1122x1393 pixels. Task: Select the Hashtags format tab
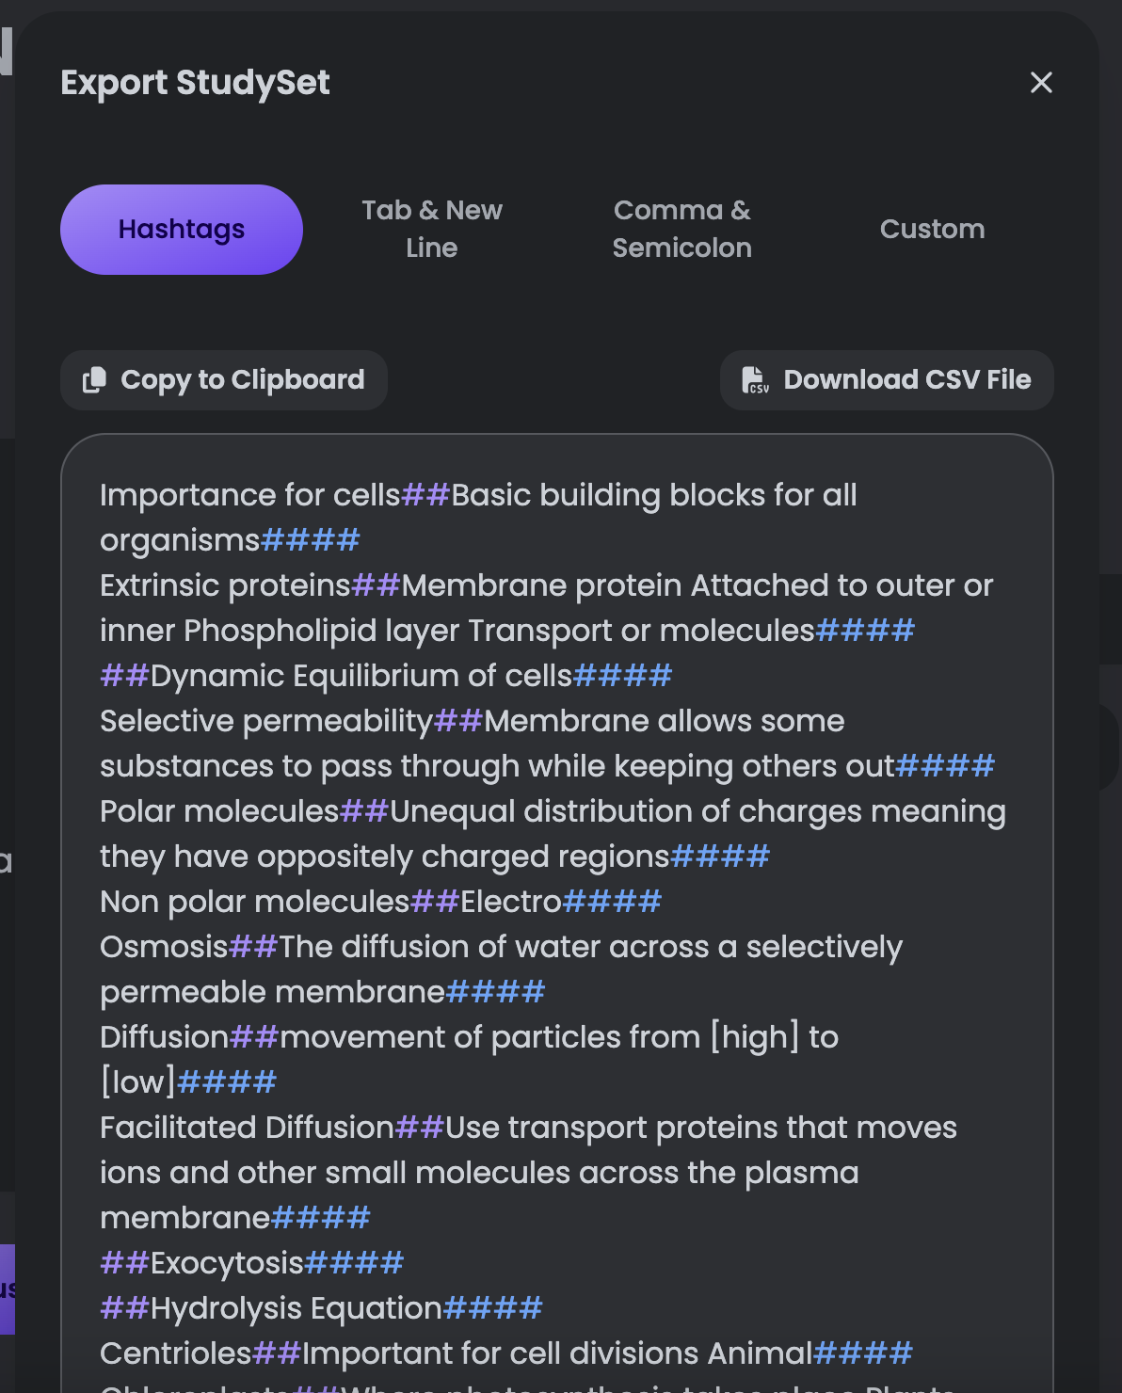[x=182, y=230]
